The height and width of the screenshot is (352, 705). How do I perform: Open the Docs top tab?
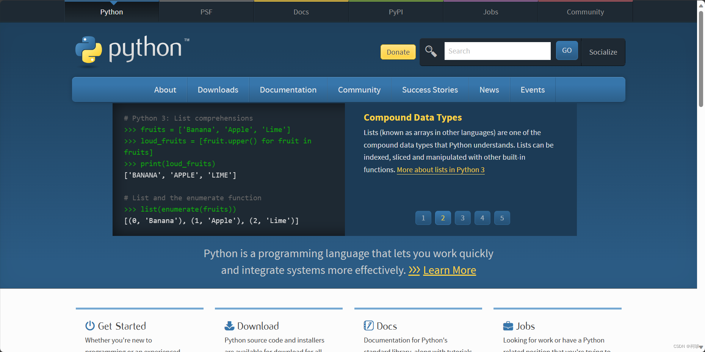(x=301, y=12)
